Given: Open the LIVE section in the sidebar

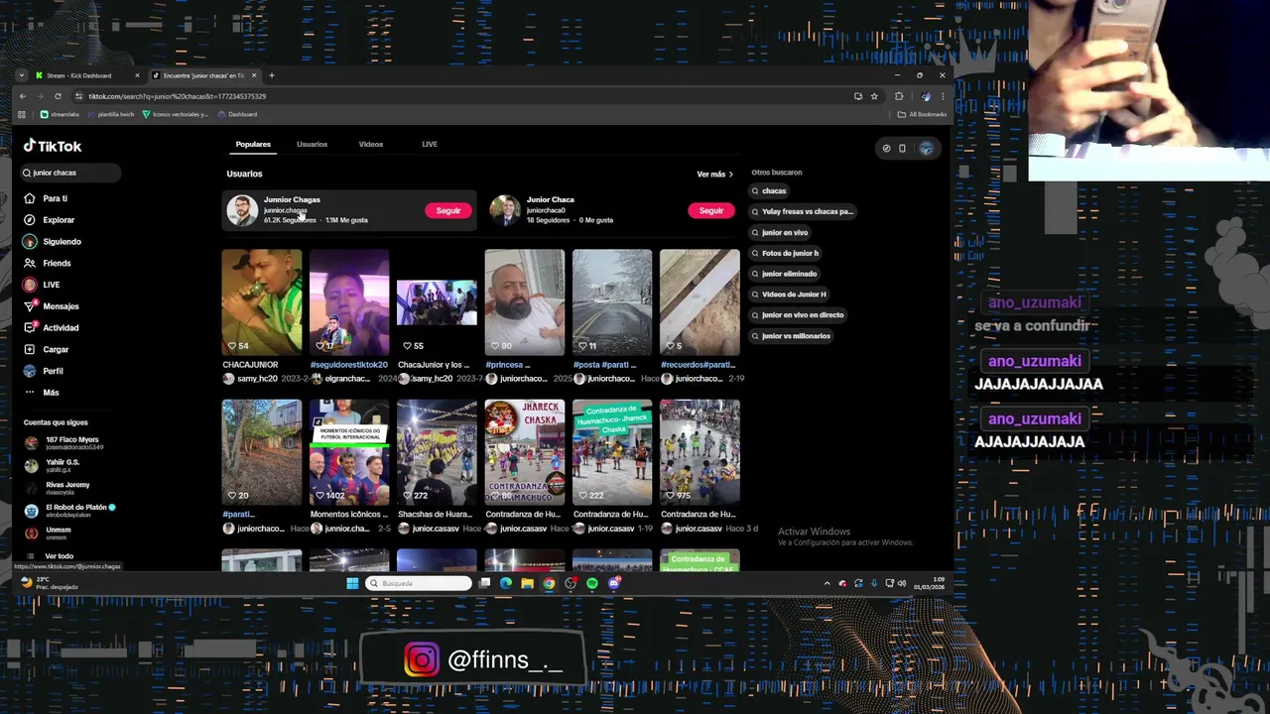Looking at the screenshot, I should [x=42, y=285].
